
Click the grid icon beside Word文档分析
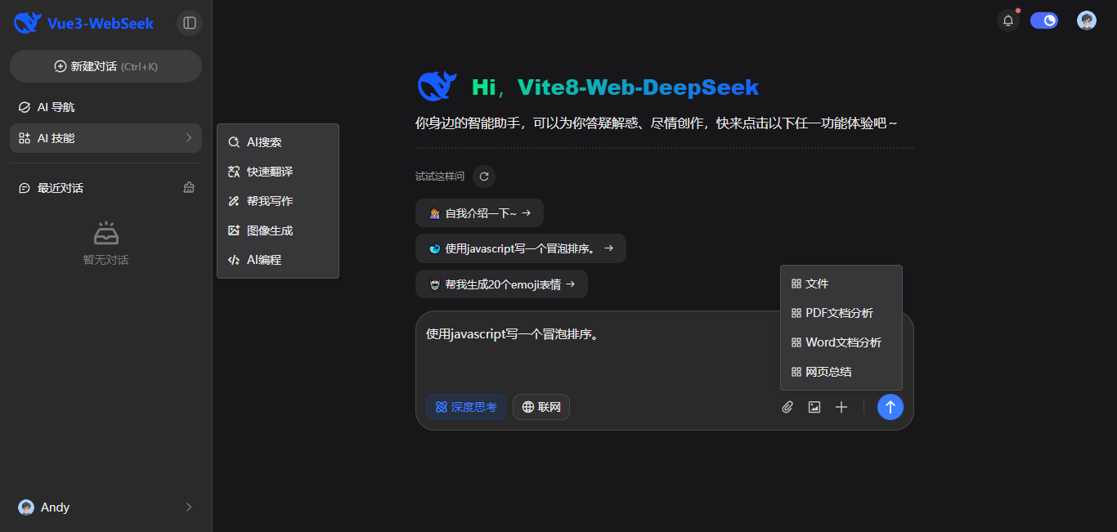tap(796, 342)
